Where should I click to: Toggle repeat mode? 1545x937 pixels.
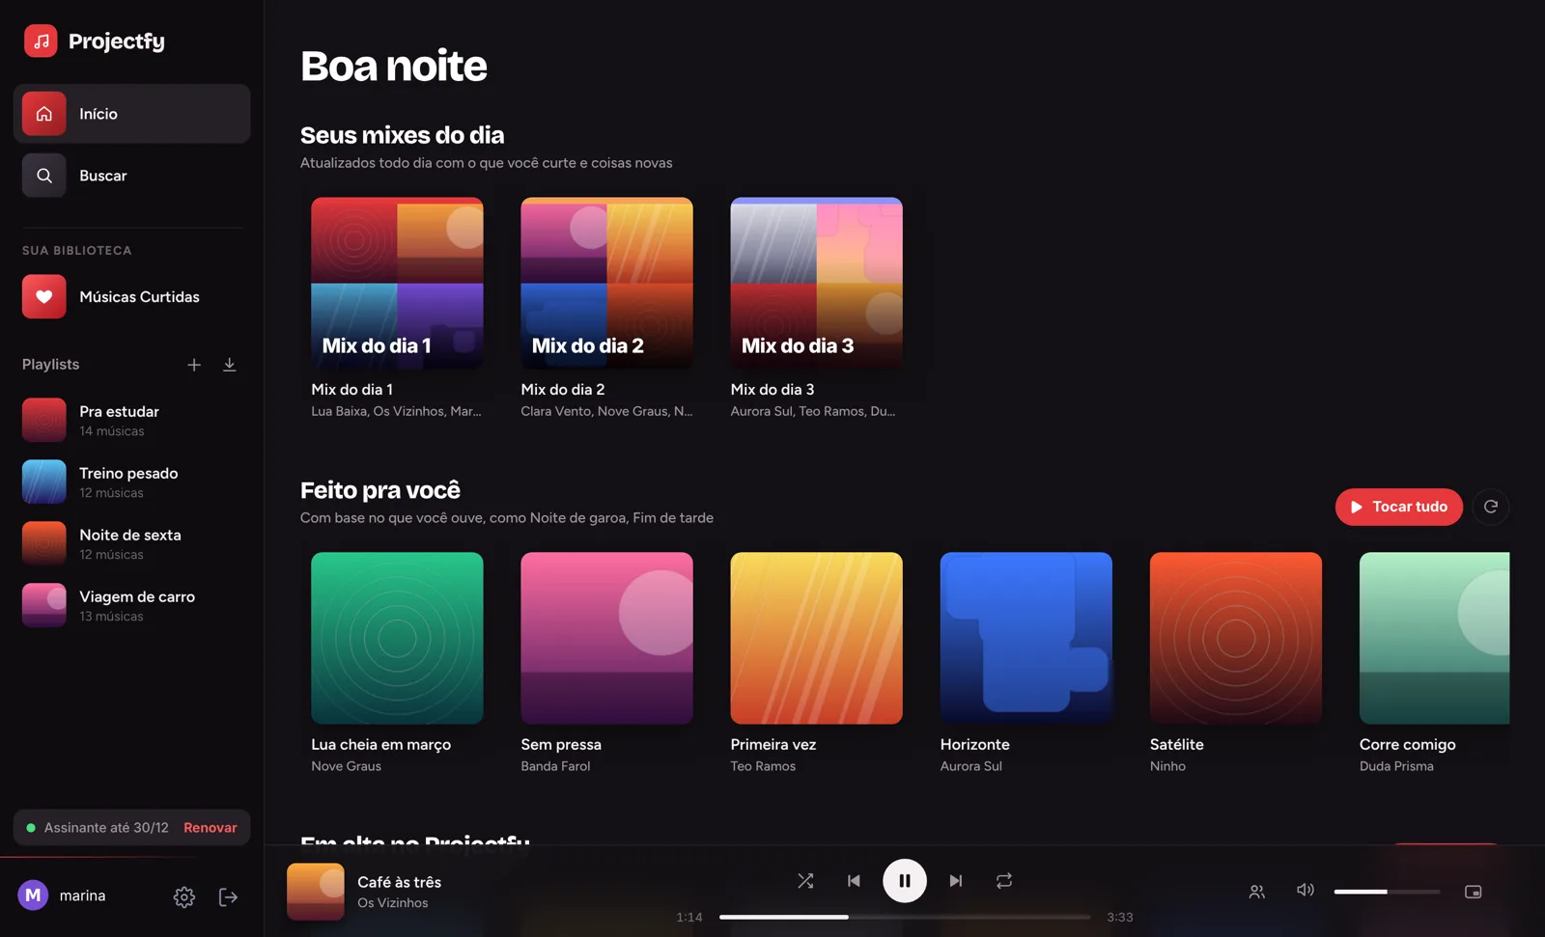pyautogui.click(x=1004, y=881)
